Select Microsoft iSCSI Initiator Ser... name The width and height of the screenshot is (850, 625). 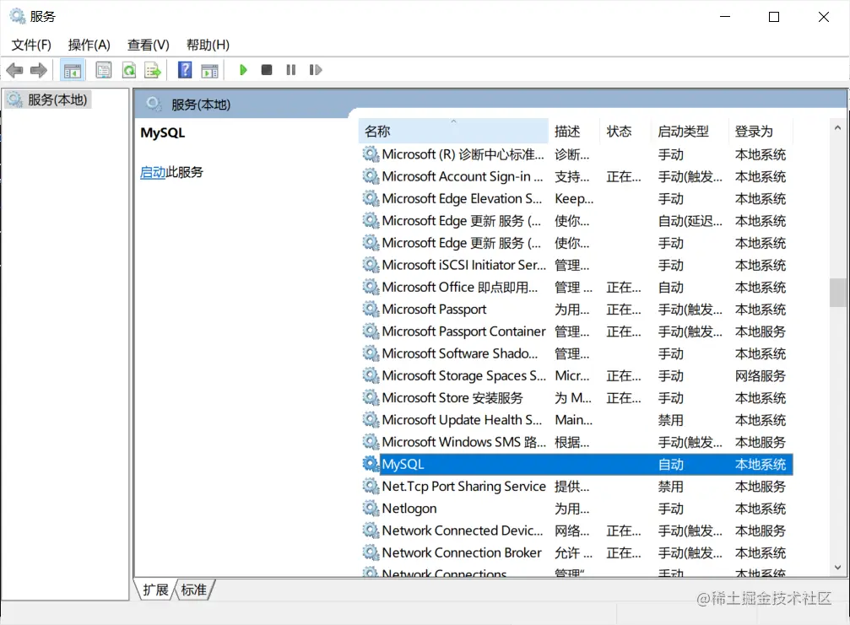coord(463,265)
